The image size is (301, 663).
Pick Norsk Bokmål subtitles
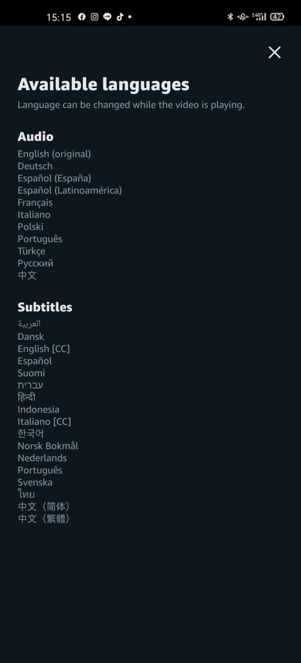[x=48, y=445]
